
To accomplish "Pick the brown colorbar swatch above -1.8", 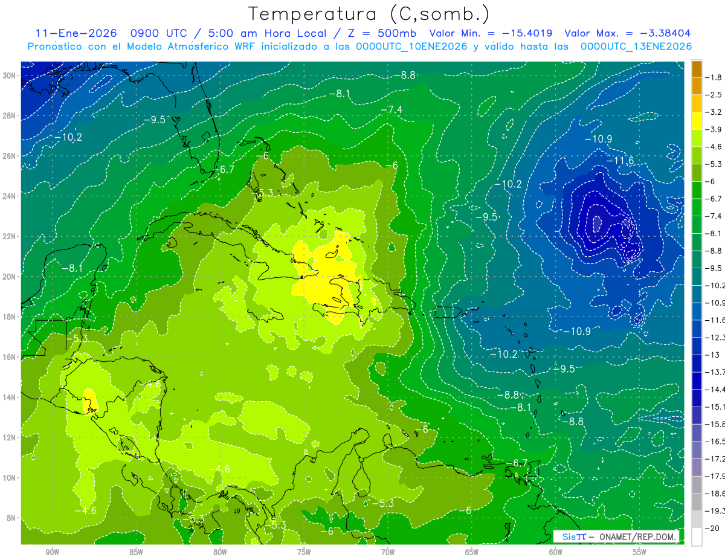I will pos(697,69).
